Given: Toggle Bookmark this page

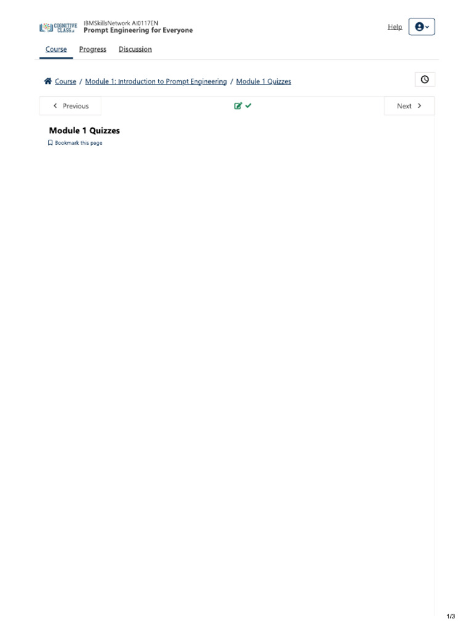Looking at the screenshot, I should (75, 143).
